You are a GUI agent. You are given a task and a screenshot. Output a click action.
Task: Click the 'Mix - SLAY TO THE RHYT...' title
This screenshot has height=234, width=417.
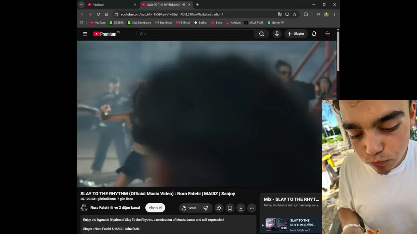292,199
